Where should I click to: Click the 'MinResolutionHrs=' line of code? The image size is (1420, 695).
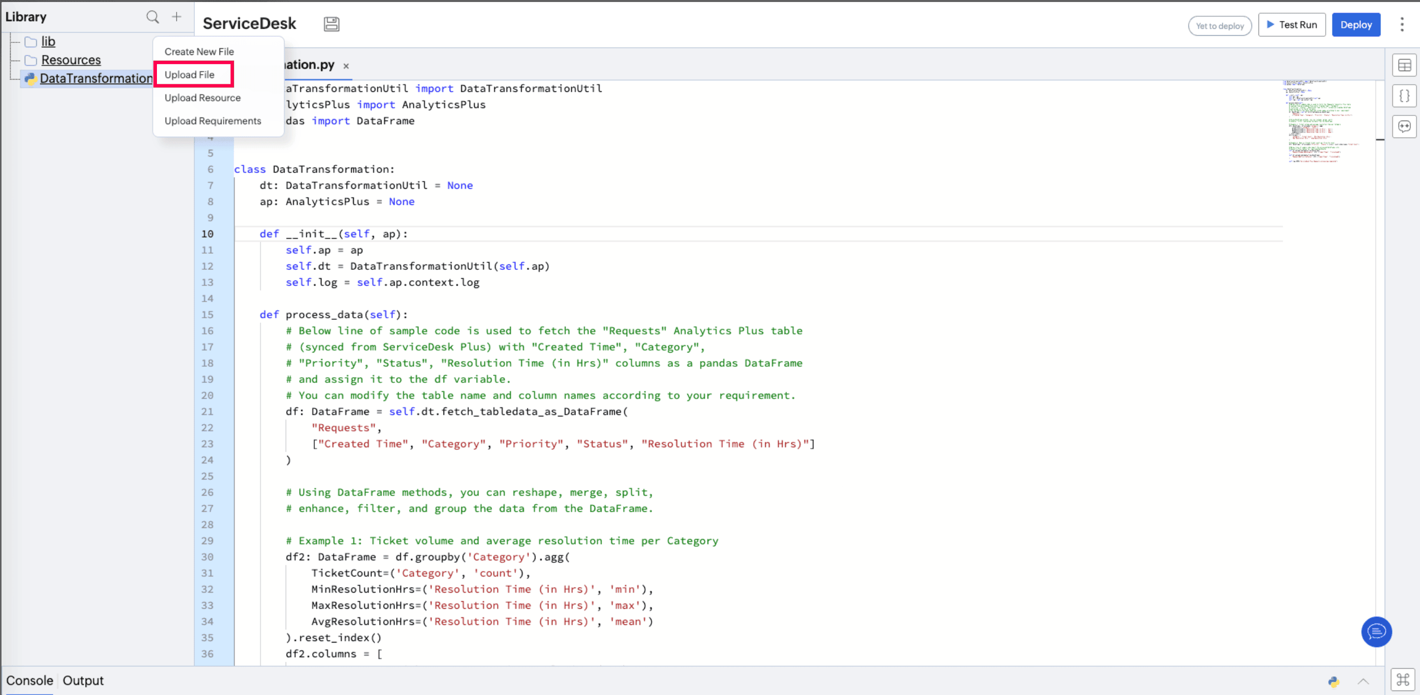(x=482, y=590)
